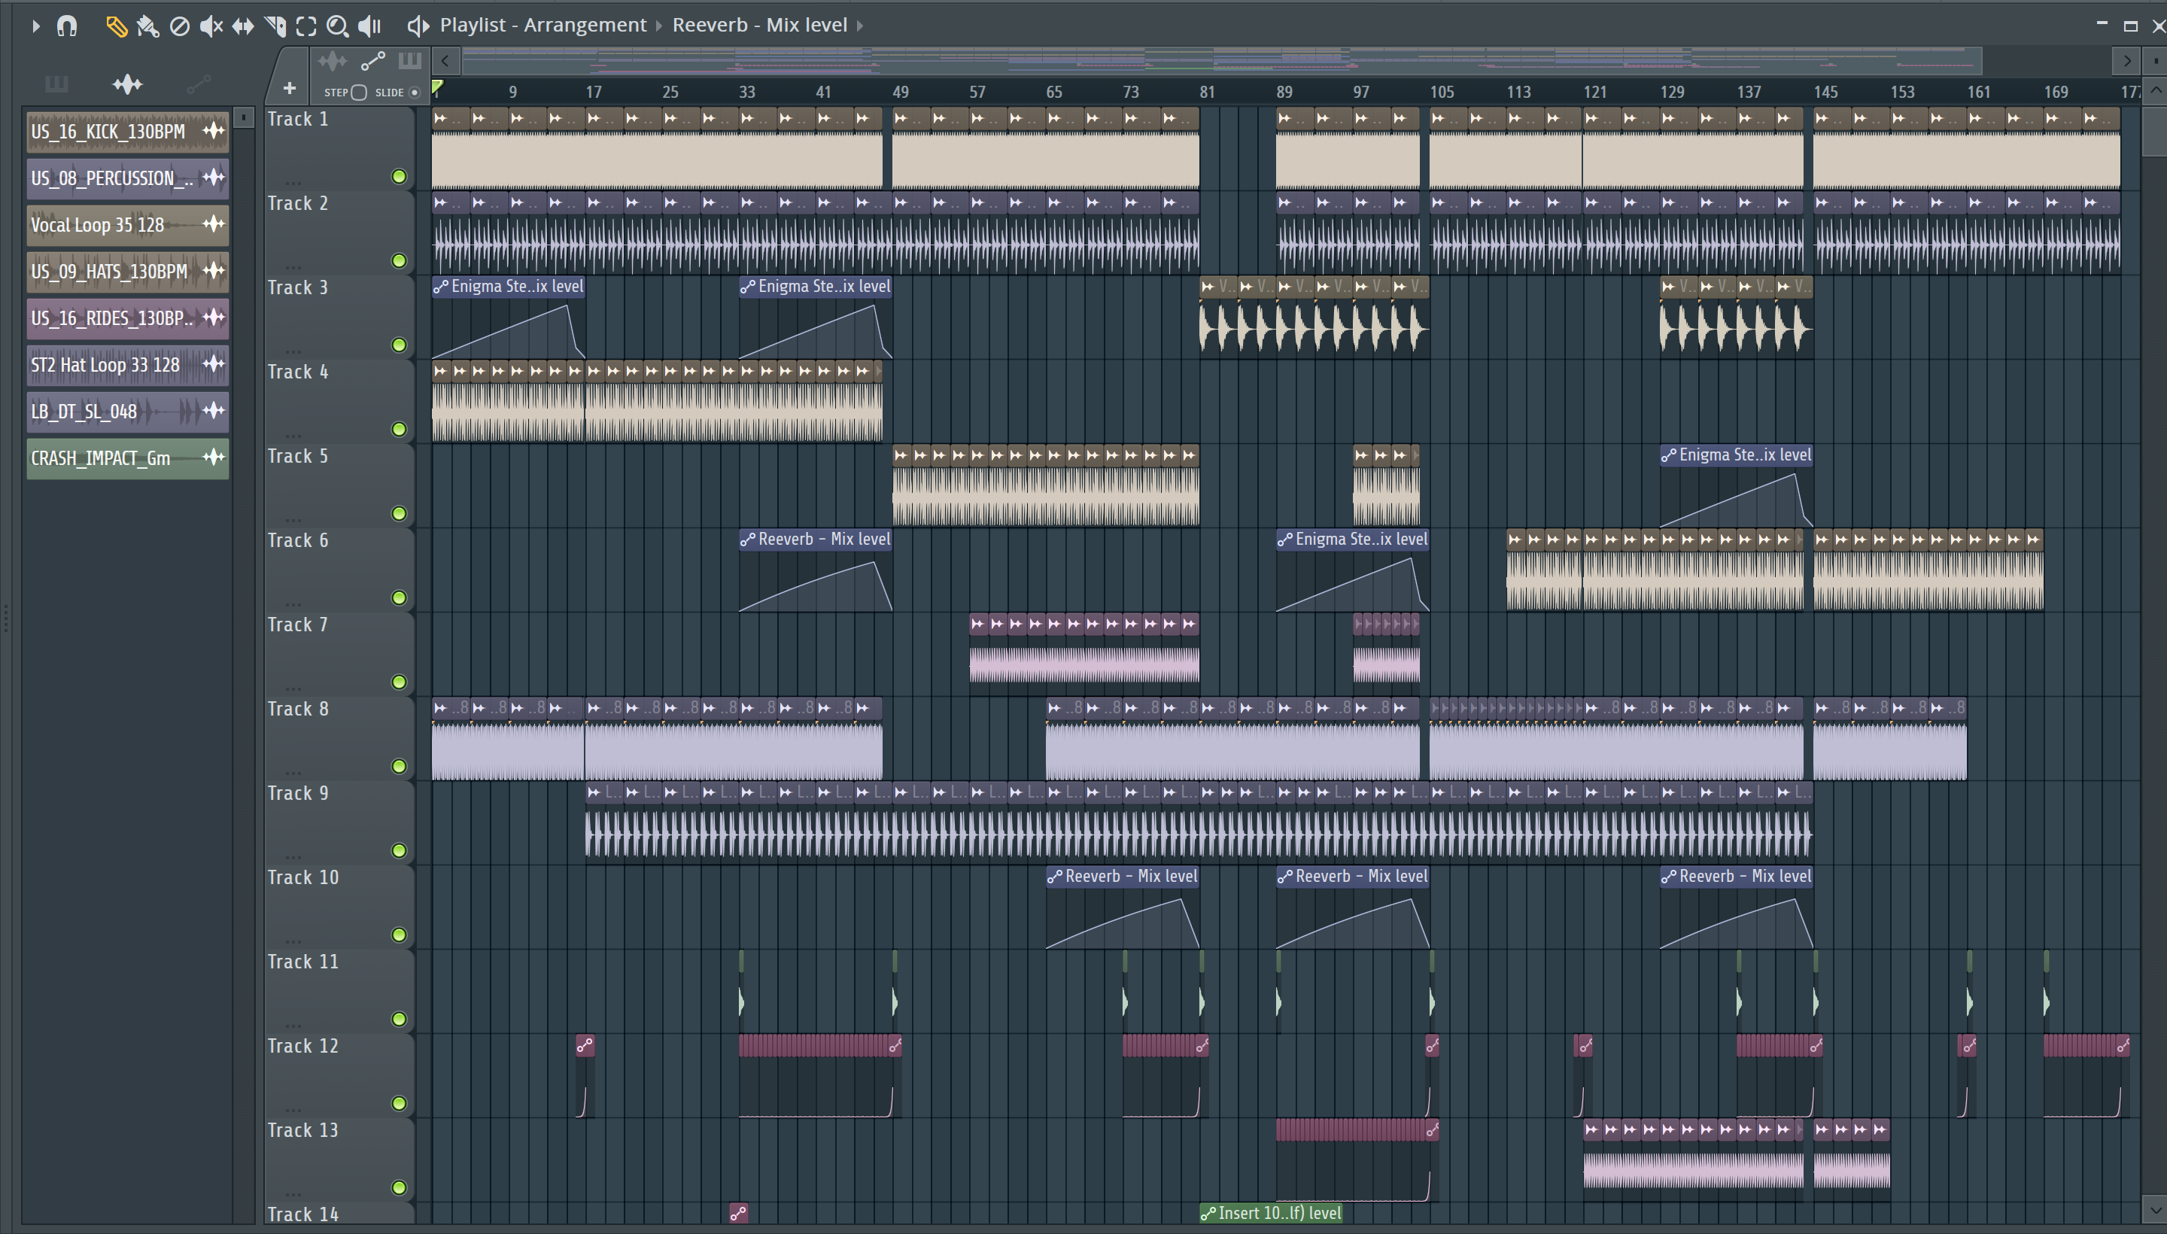Show pattern clips filter in picker panel
Screen dimensions: 2167x1234
click(56, 83)
